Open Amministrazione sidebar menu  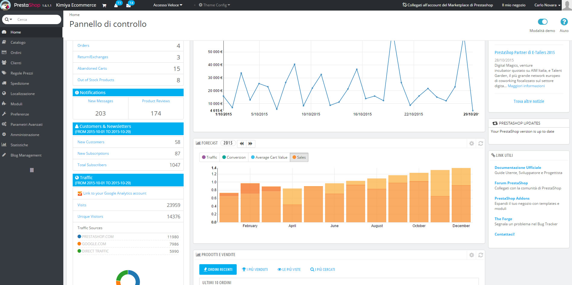pos(32,135)
